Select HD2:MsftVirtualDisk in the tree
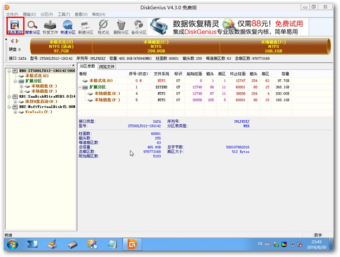This screenshot has height=257, width=340. tap(47, 107)
